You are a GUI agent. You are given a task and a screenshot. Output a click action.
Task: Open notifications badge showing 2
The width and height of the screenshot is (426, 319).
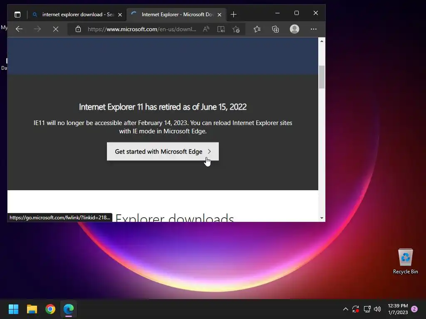(414, 309)
